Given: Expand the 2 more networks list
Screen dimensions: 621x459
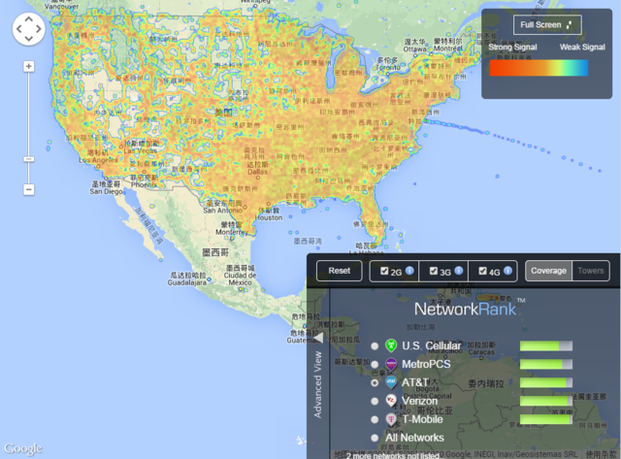Looking at the screenshot, I should click(x=384, y=453).
